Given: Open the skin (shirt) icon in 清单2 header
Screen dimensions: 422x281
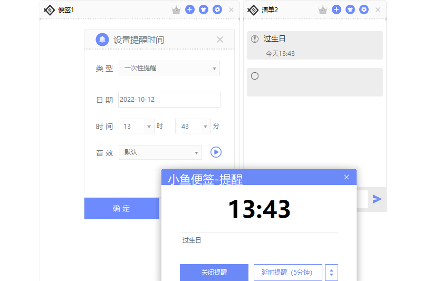Looking at the screenshot, I should [350, 9].
